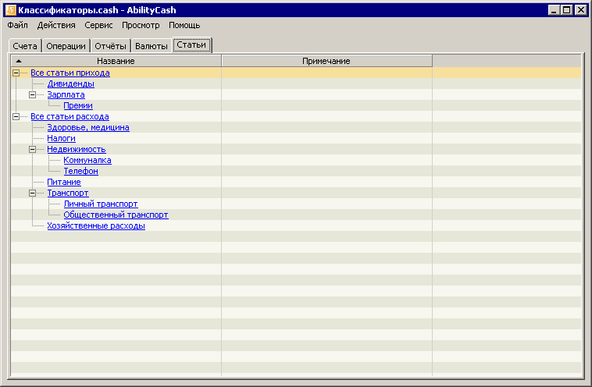The height and width of the screenshot is (387, 592).
Task: Collapse the Все статьи прихода tree node
Action: pyautogui.click(x=16, y=73)
